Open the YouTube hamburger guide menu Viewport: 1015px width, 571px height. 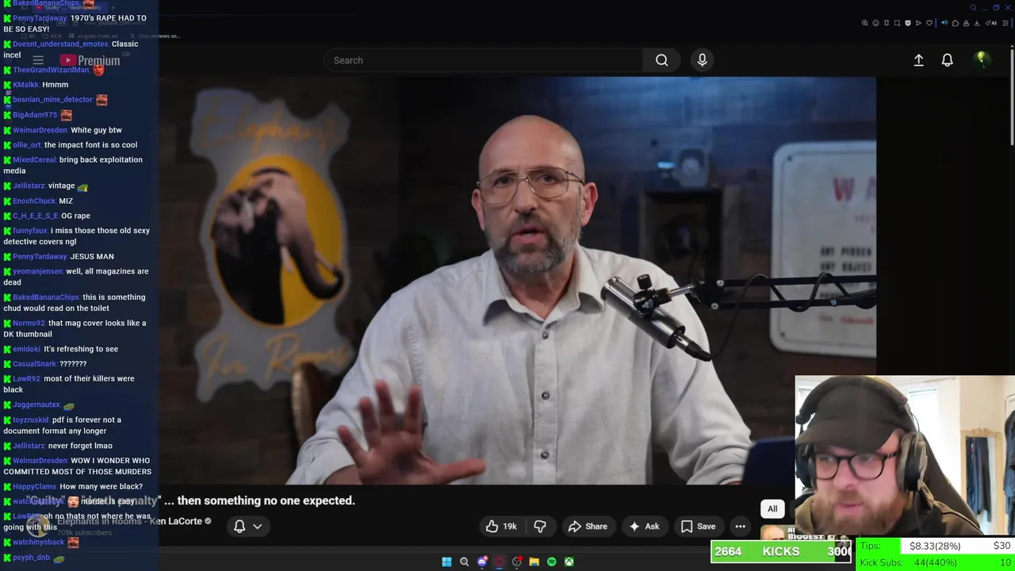coord(38,60)
